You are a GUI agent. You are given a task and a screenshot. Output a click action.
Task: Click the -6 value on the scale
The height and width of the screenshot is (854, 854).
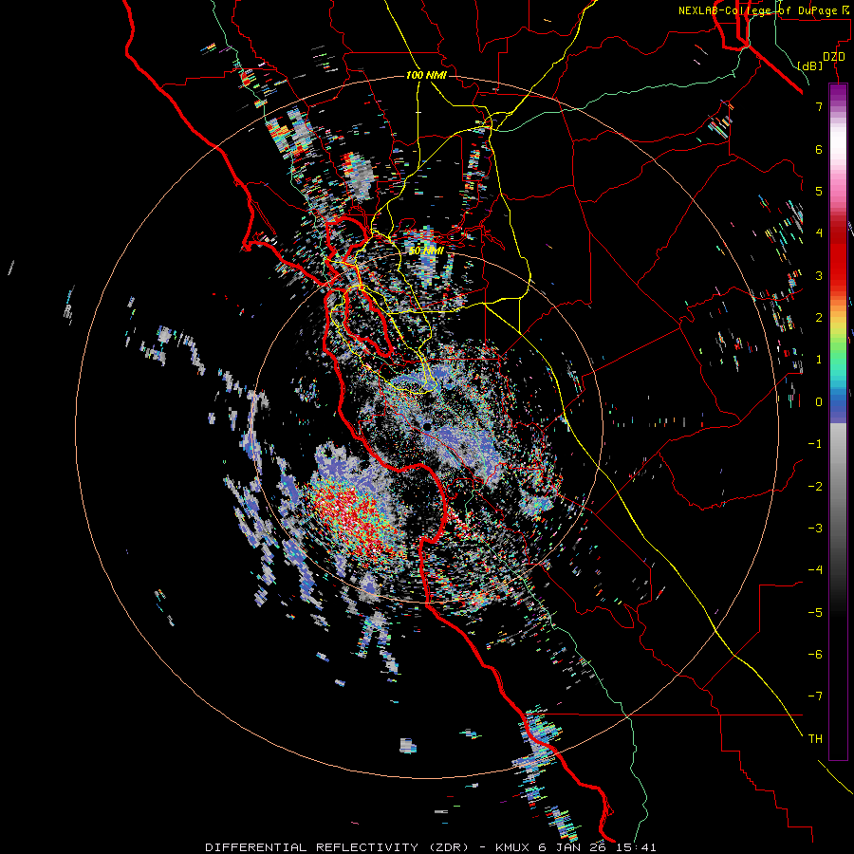point(815,654)
